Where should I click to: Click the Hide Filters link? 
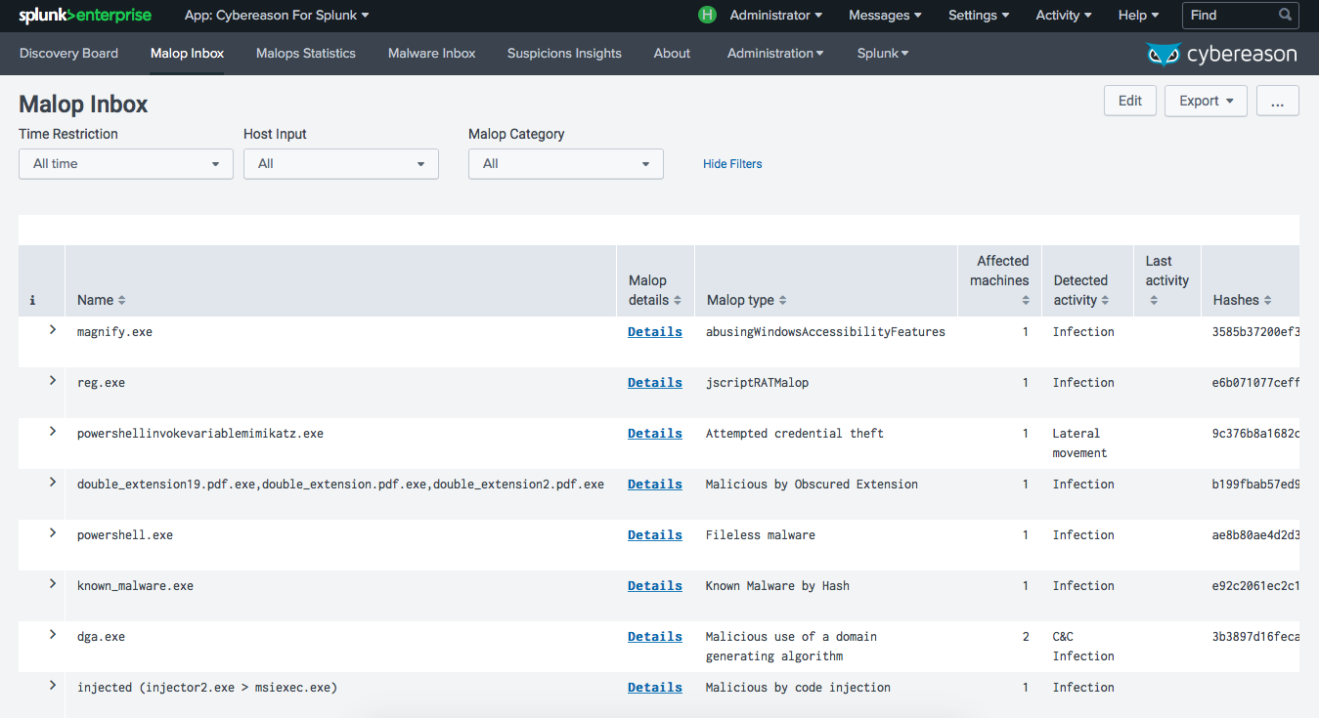tap(732, 164)
